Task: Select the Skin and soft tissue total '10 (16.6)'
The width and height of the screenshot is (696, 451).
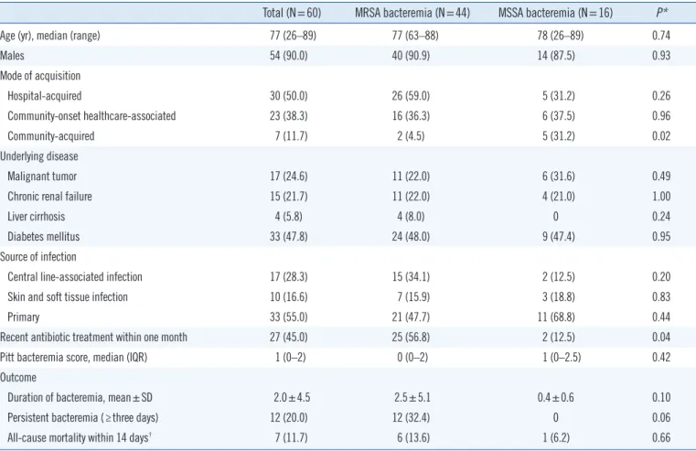Action: (288, 297)
